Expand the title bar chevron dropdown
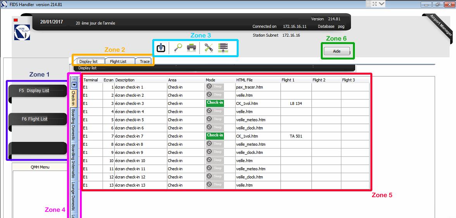 [x=382, y=3]
